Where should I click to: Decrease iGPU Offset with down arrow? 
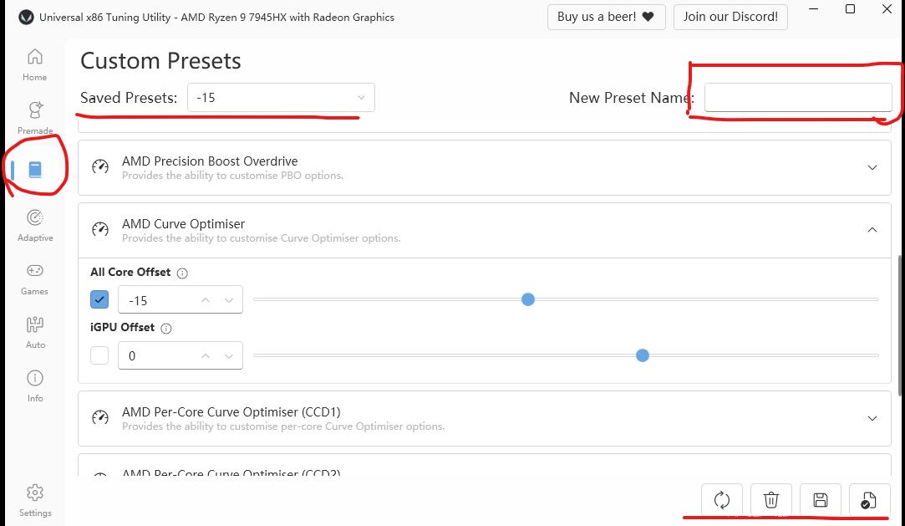point(229,355)
